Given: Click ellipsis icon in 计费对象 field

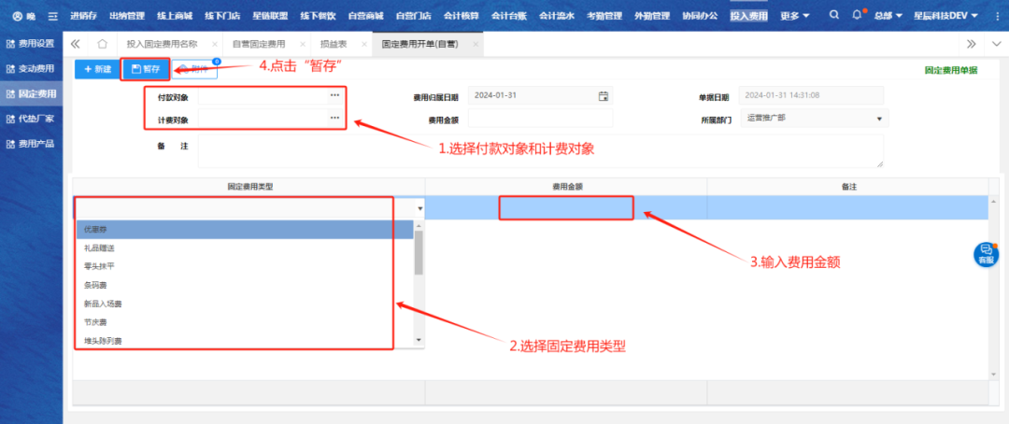Looking at the screenshot, I should tap(334, 118).
